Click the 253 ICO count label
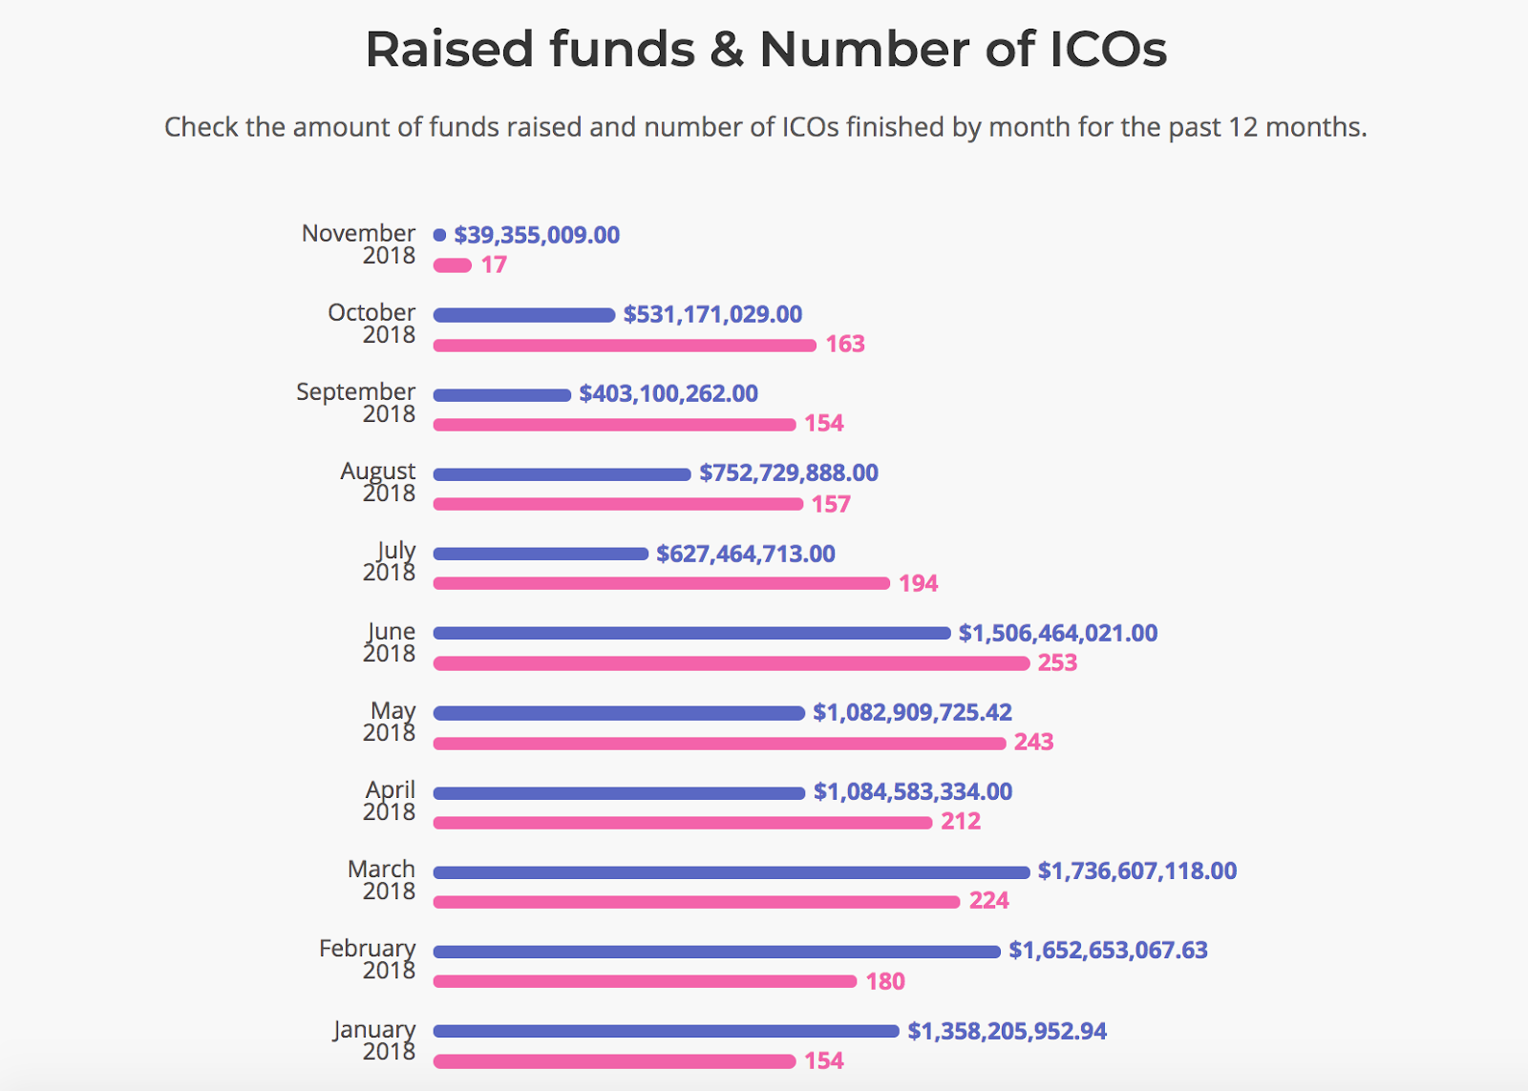1528x1091 pixels. click(x=1057, y=662)
